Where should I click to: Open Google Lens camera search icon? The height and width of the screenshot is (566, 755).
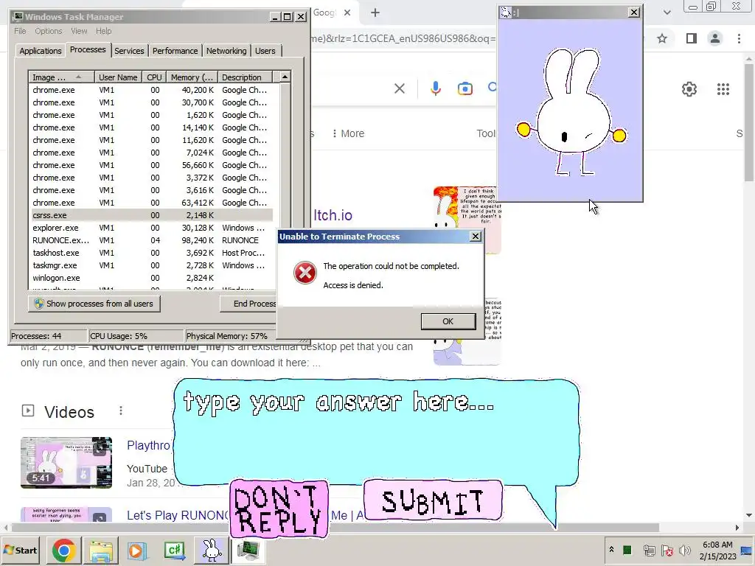[465, 88]
